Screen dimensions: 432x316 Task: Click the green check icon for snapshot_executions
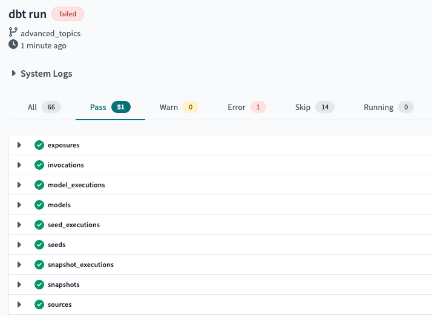(x=39, y=265)
